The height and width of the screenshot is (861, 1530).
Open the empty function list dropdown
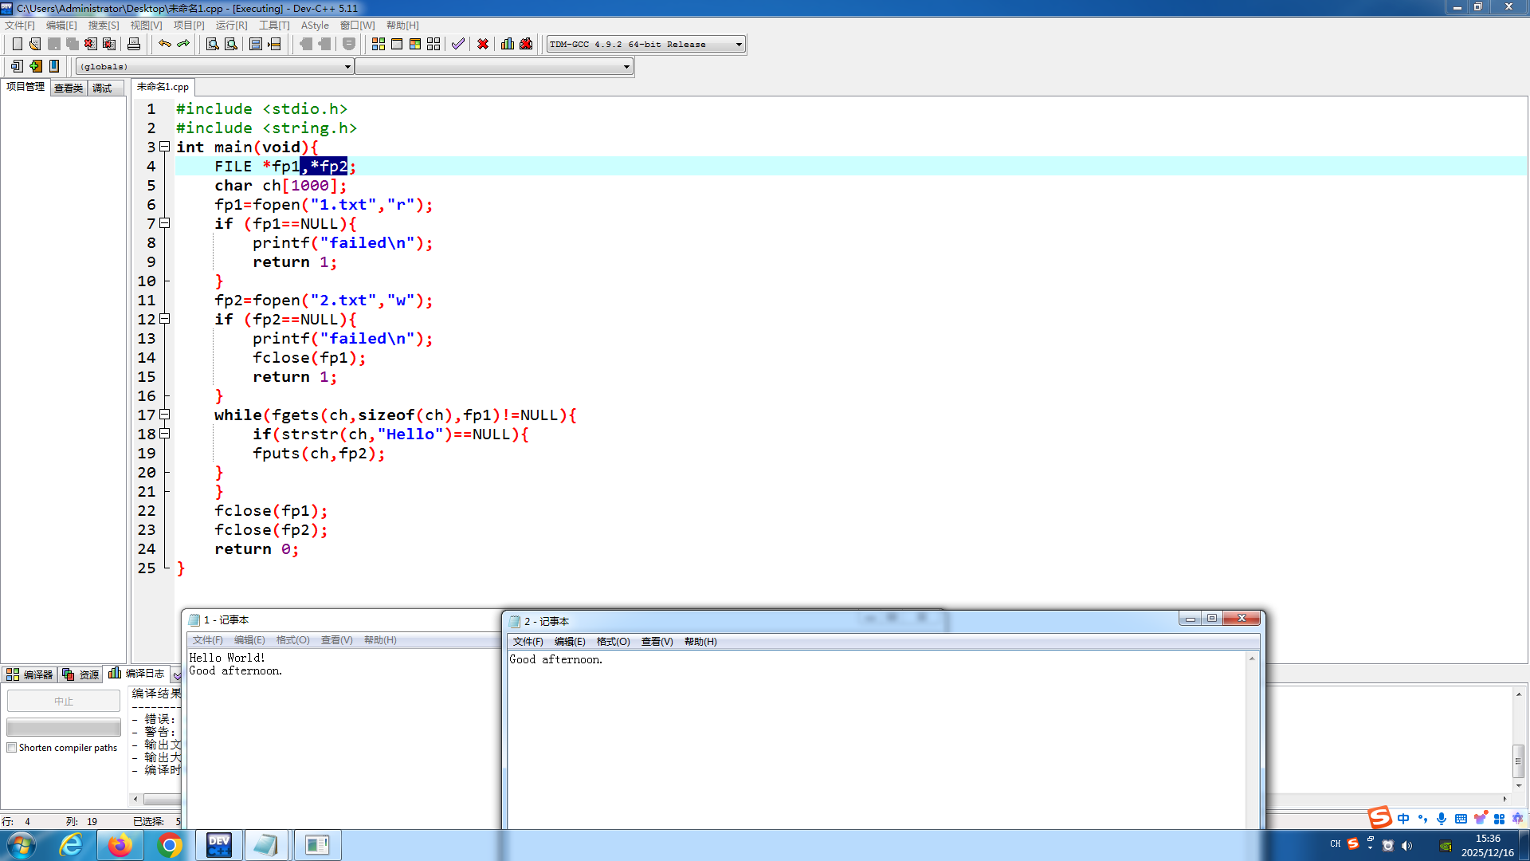pyautogui.click(x=626, y=67)
